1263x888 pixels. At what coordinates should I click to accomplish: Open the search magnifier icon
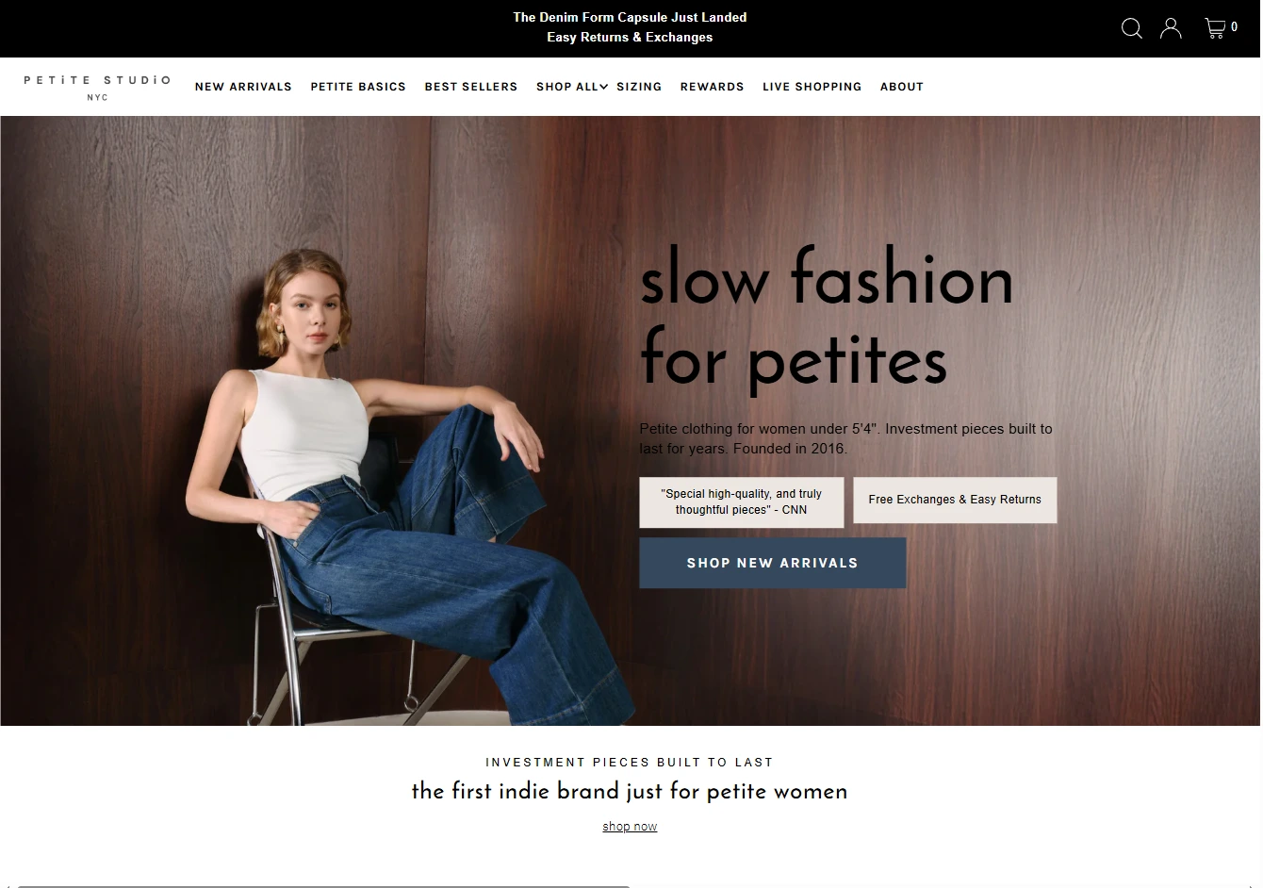pyautogui.click(x=1131, y=28)
